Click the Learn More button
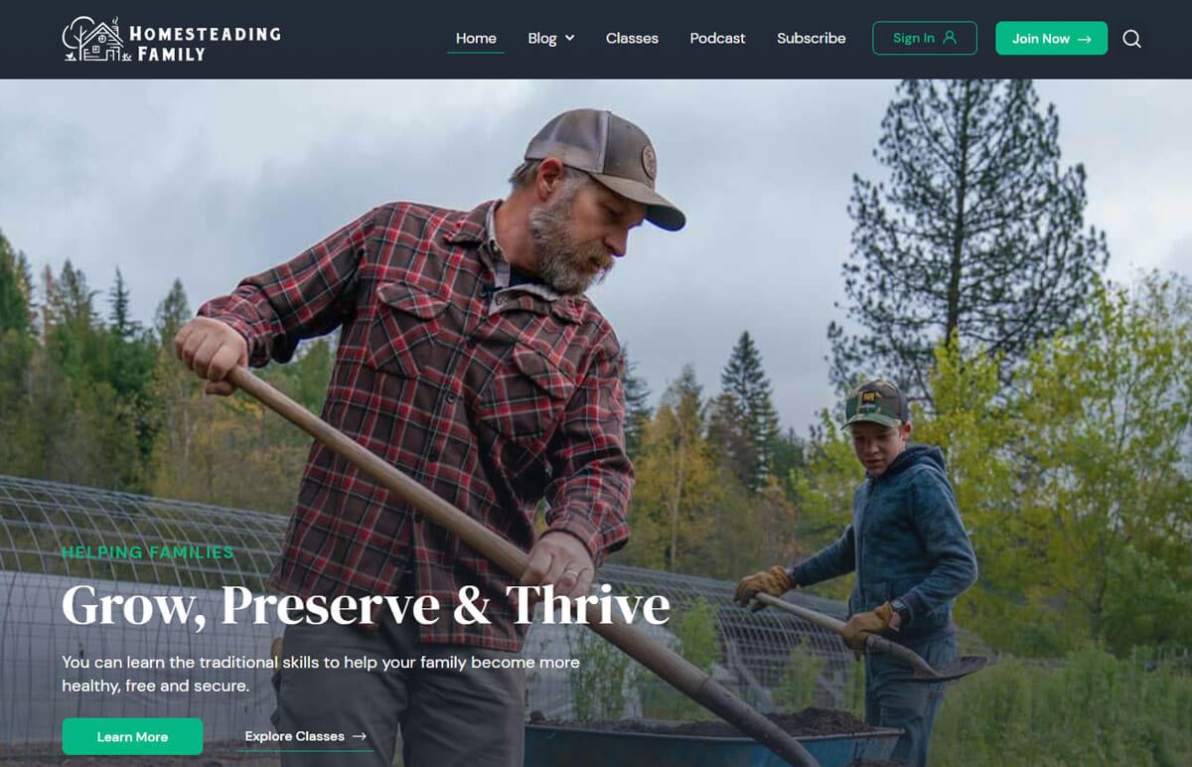Viewport: 1192px width, 767px height. click(132, 736)
